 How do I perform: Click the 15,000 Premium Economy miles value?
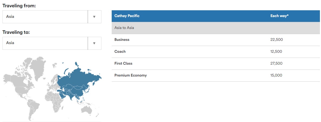click(x=276, y=75)
